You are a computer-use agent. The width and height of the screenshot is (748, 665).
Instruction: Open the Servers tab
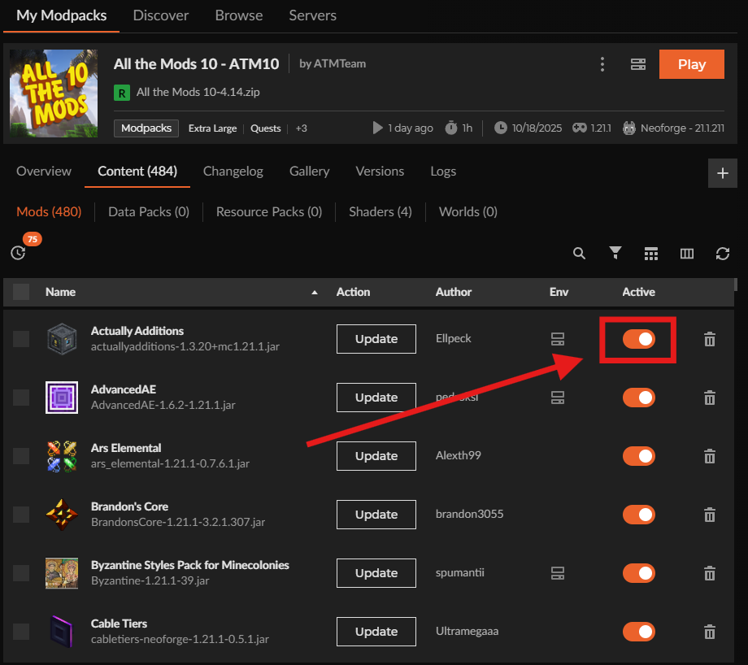pyautogui.click(x=312, y=15)
